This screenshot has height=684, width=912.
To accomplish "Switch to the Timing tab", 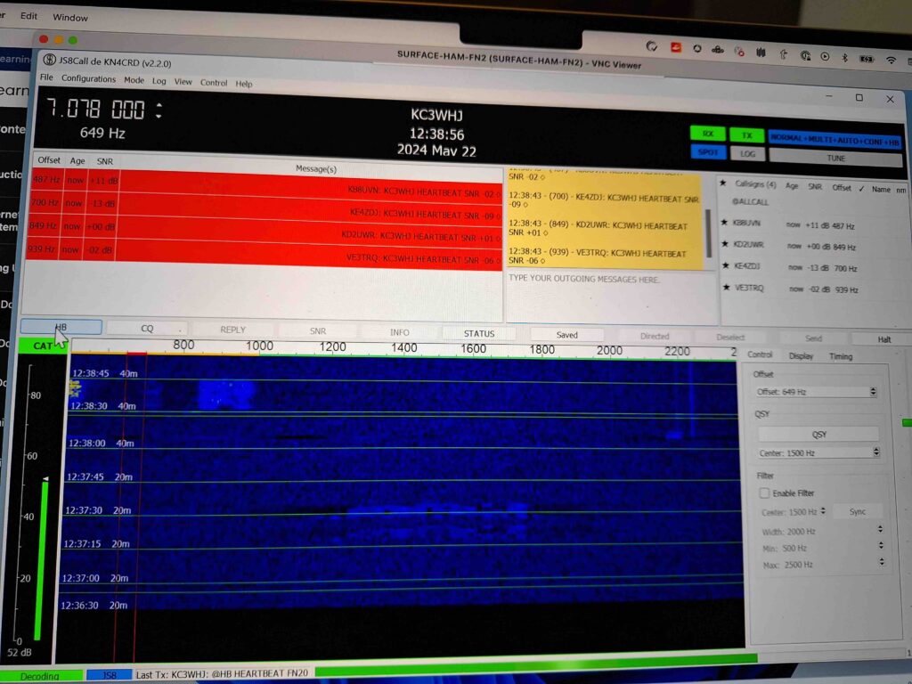I will click(841, 356).
